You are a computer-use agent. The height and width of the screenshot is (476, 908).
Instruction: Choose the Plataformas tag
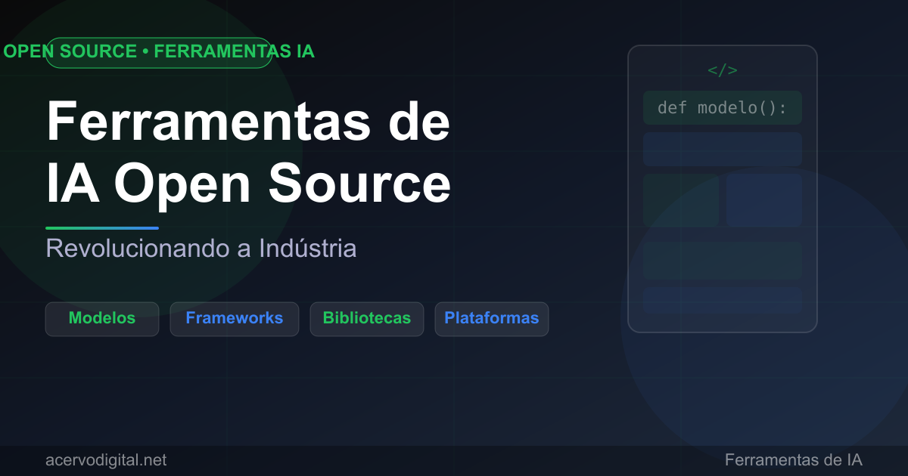coord(492,319)
